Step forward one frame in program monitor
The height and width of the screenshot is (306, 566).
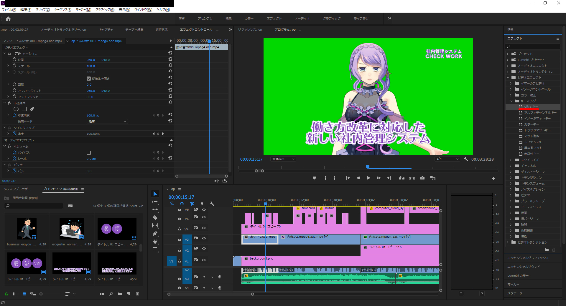[x=379, y=178]
